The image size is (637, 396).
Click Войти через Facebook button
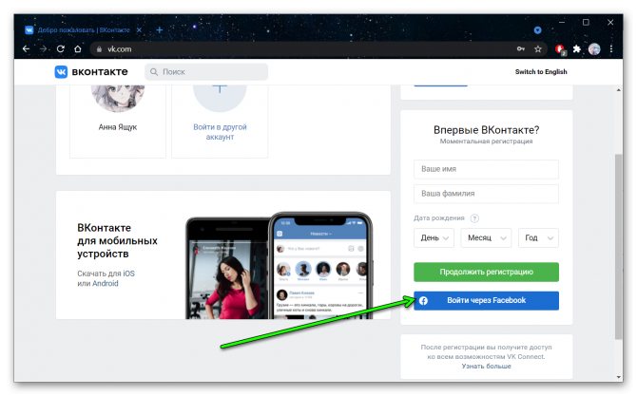click(x=486, y=301)
